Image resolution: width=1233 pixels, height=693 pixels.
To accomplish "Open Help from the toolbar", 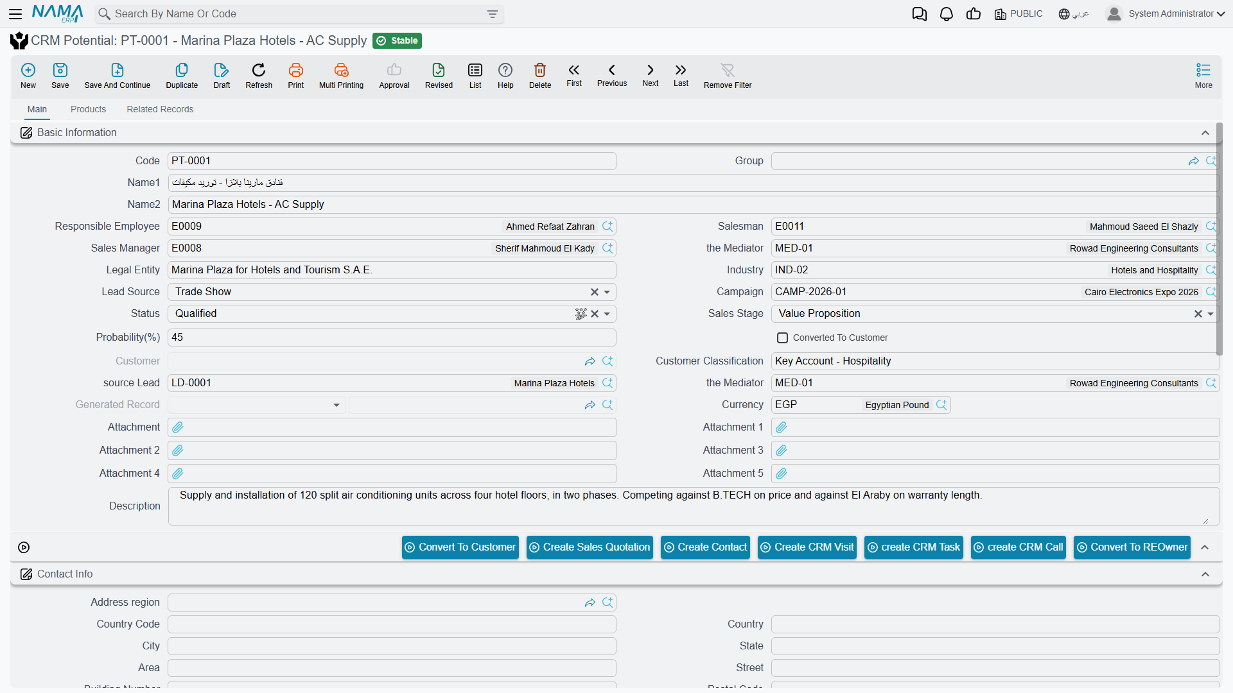I will click(505, 76).
